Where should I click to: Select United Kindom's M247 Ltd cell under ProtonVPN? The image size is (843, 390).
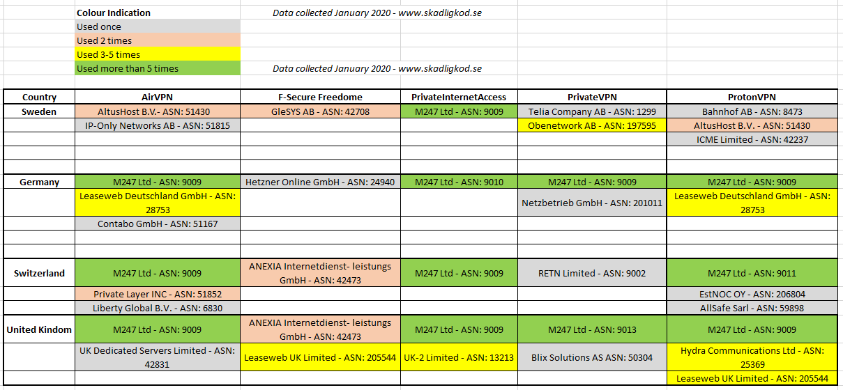point(752,329)
